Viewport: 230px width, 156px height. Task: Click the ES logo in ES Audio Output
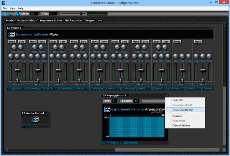pos(36,119)
